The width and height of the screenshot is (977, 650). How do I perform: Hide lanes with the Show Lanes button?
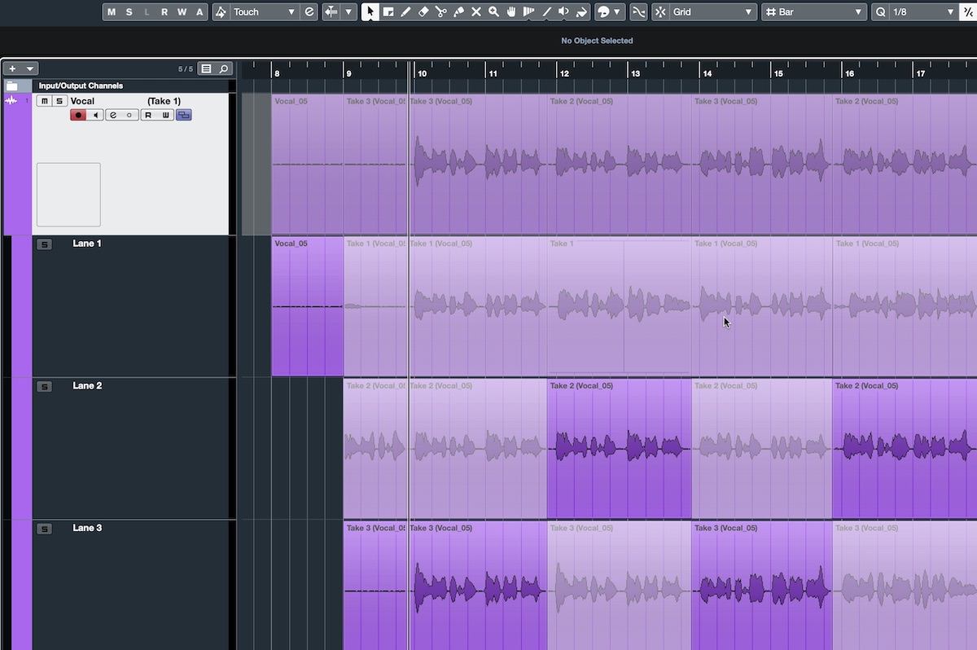click(x=184, y=115)
